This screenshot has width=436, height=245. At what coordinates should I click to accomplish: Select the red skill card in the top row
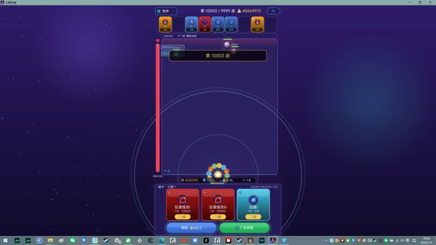coord(205,24)
